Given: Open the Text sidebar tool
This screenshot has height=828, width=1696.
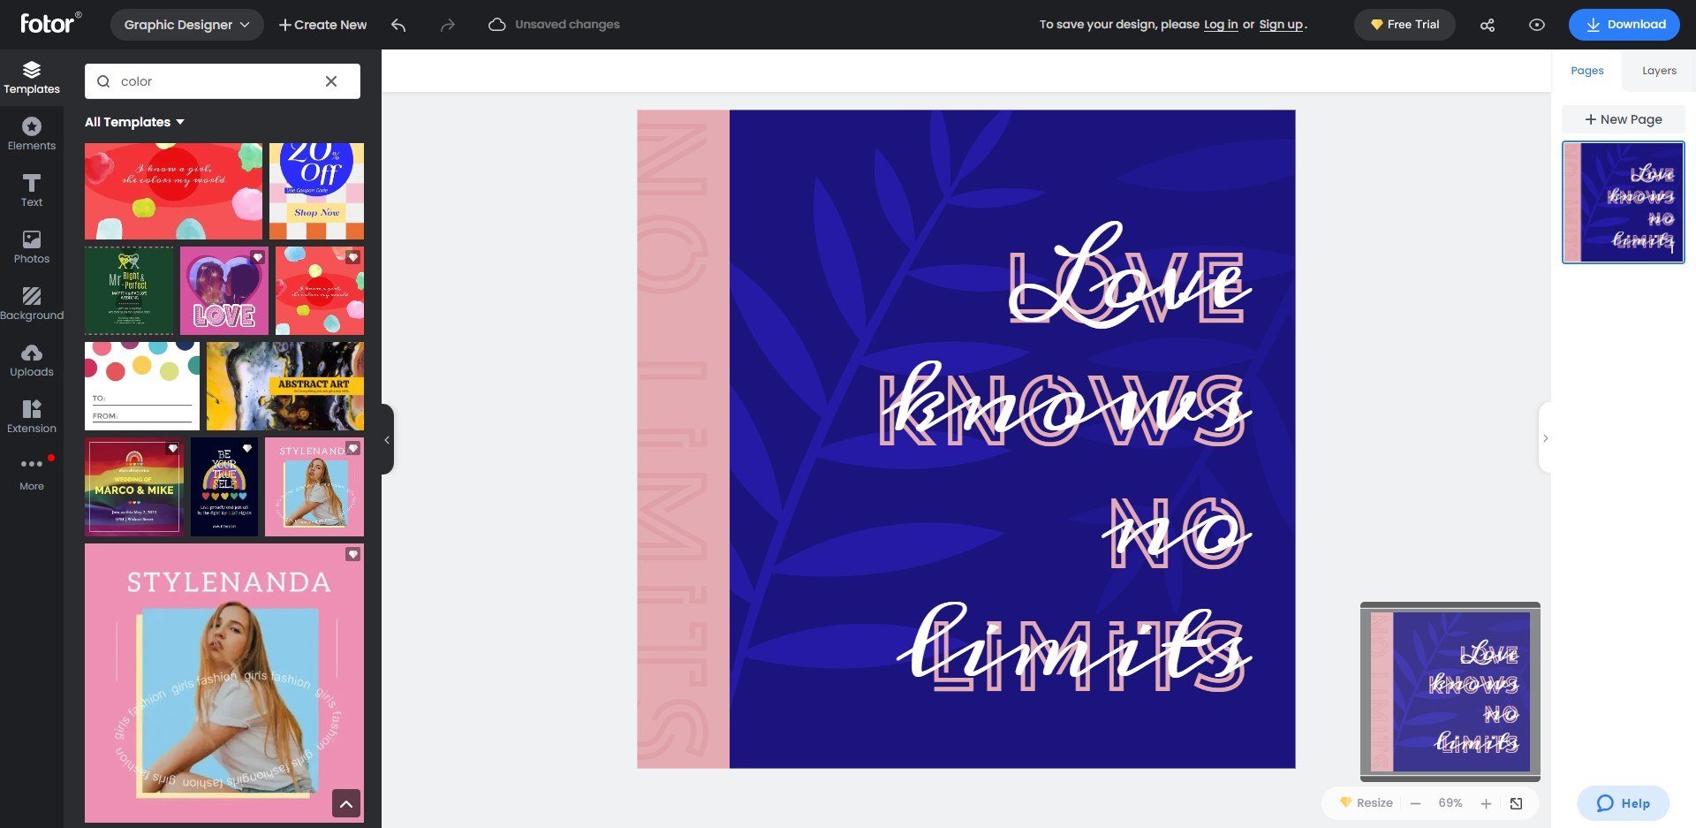Looking at the screenshot, I should coord(32,191).
